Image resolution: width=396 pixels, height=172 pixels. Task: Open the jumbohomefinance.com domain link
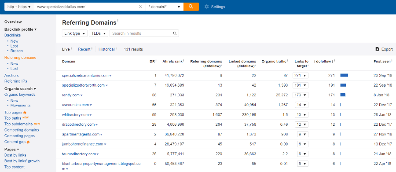pos(83,144)
